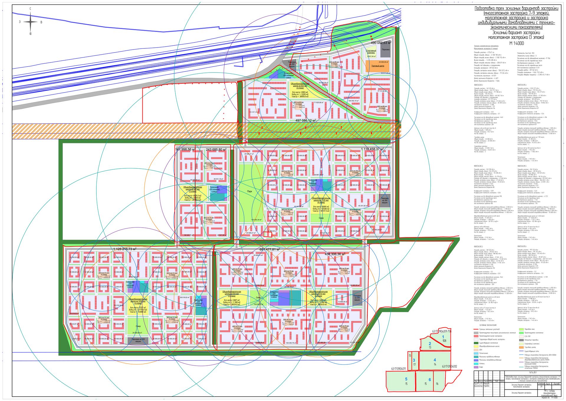Select parcel number 5 in key map
566x401 pixels.
406,379
